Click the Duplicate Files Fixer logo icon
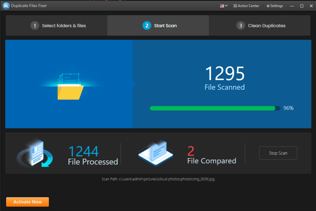The image size is (316, 211). tap(6, 6)
